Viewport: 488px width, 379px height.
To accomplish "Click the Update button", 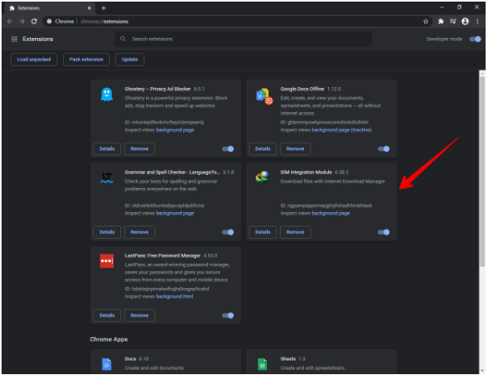I will pos(130,60).
